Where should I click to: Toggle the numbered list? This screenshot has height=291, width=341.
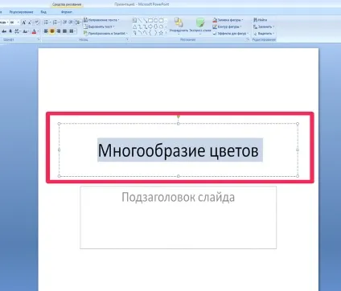[55, 23]
